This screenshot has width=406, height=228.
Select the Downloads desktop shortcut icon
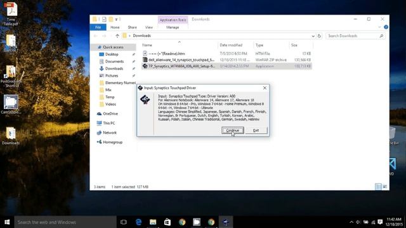11,136
